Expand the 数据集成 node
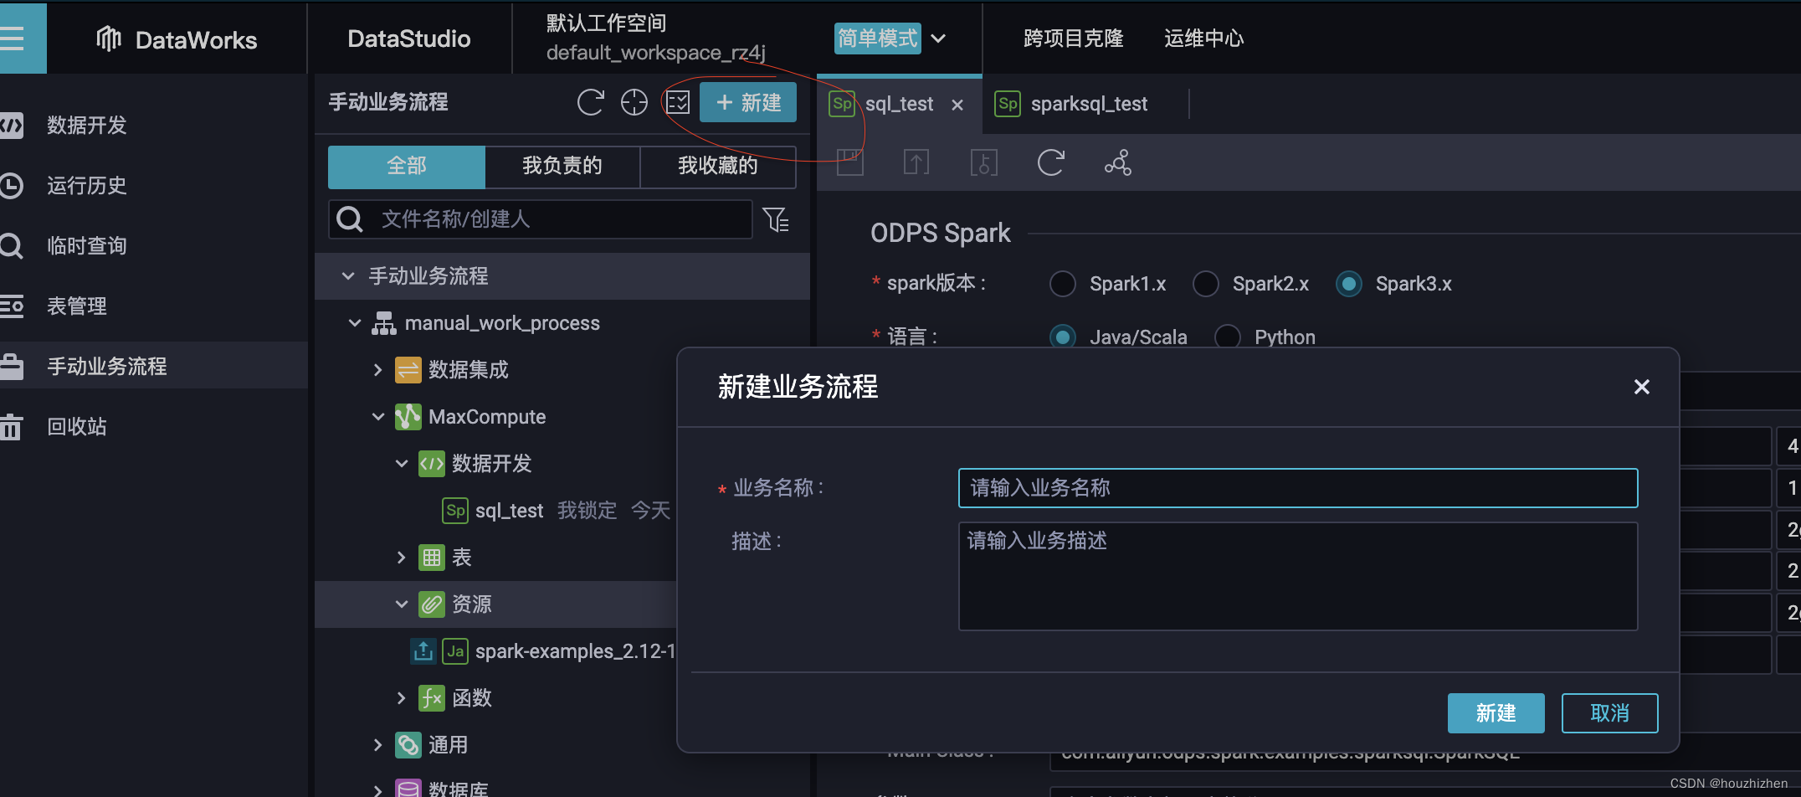 377,369
